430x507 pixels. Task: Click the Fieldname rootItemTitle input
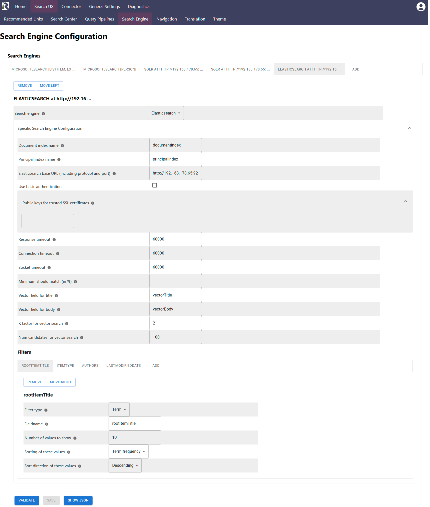pyautogui.click(x=135, y=423)
